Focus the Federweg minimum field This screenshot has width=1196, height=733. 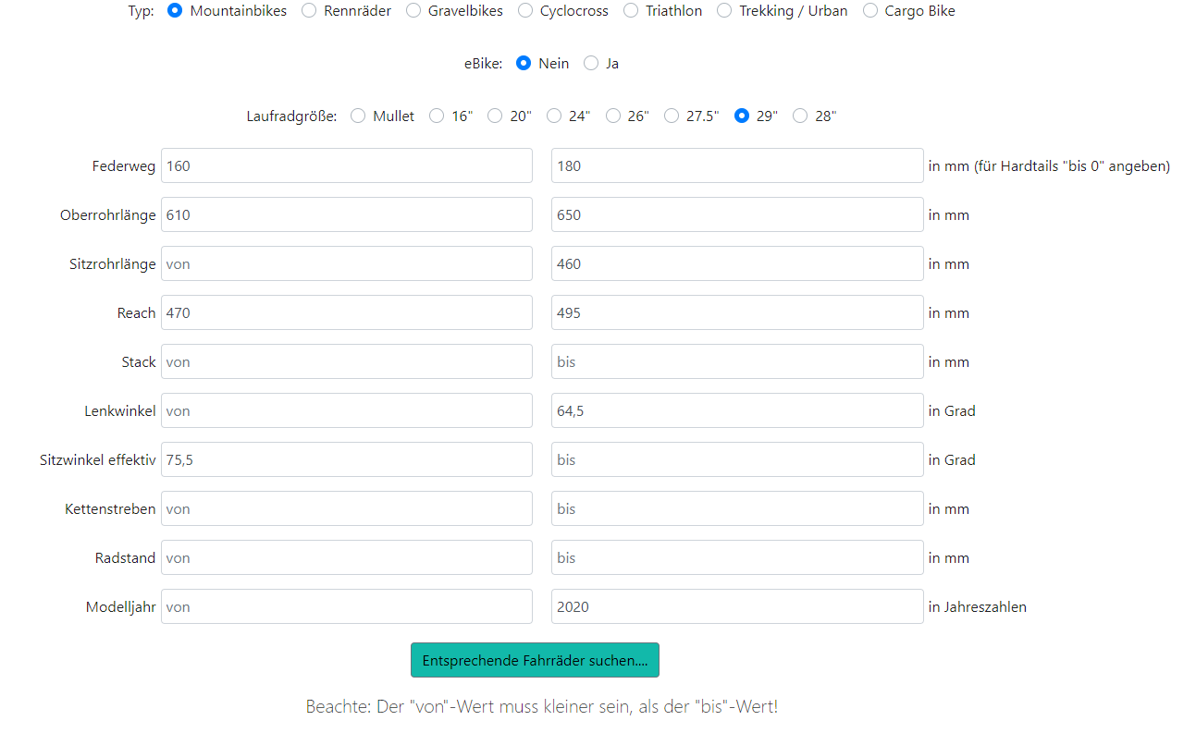pos(347,166)
